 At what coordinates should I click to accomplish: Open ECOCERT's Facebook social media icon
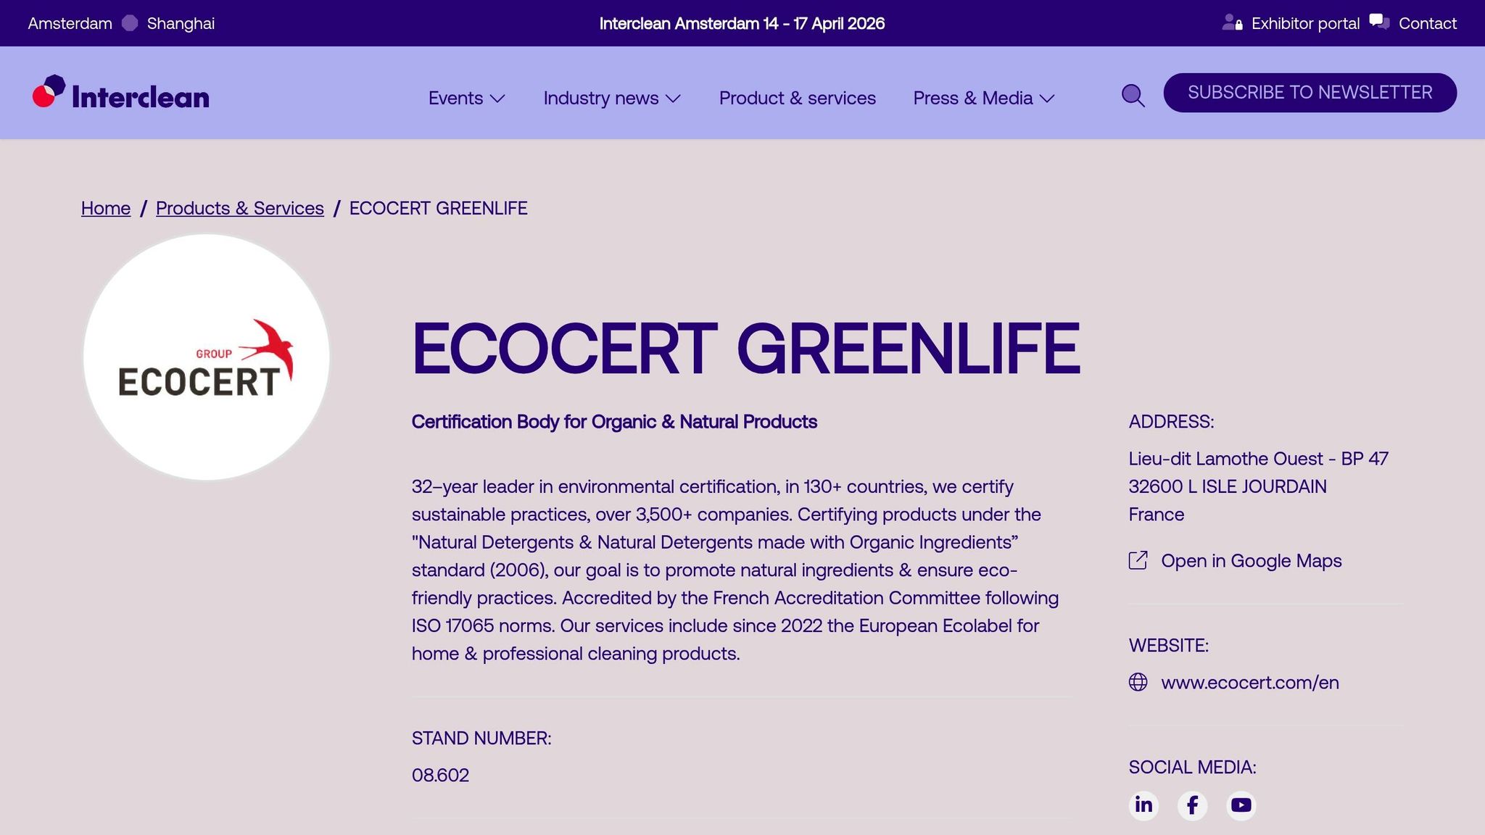coord(1192,805)
